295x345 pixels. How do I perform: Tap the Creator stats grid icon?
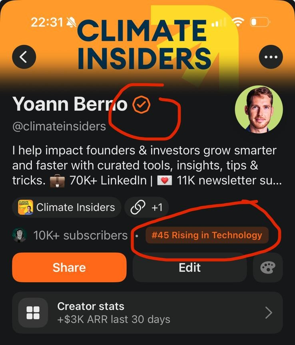click(33, 313)
